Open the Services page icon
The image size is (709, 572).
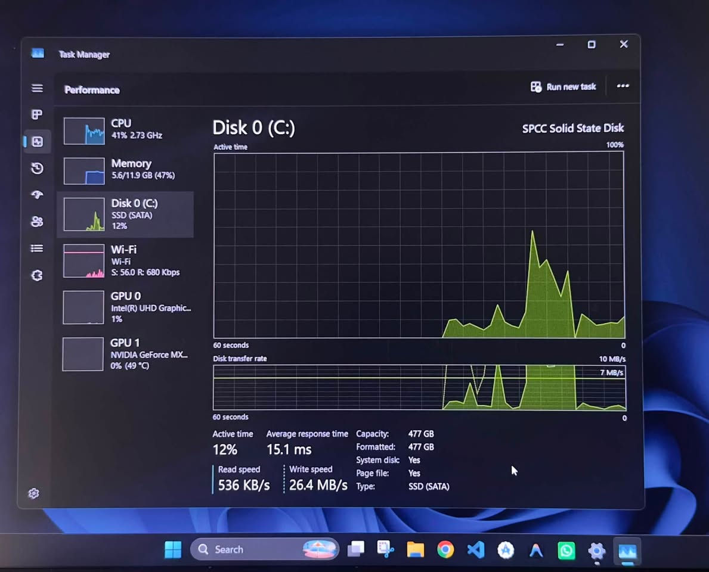(37, 275)
